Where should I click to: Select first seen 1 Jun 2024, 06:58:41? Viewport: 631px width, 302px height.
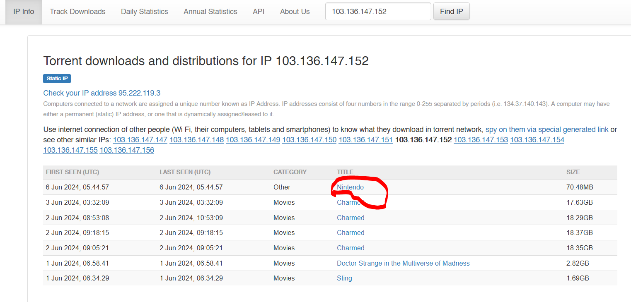[x=77, y=264]
